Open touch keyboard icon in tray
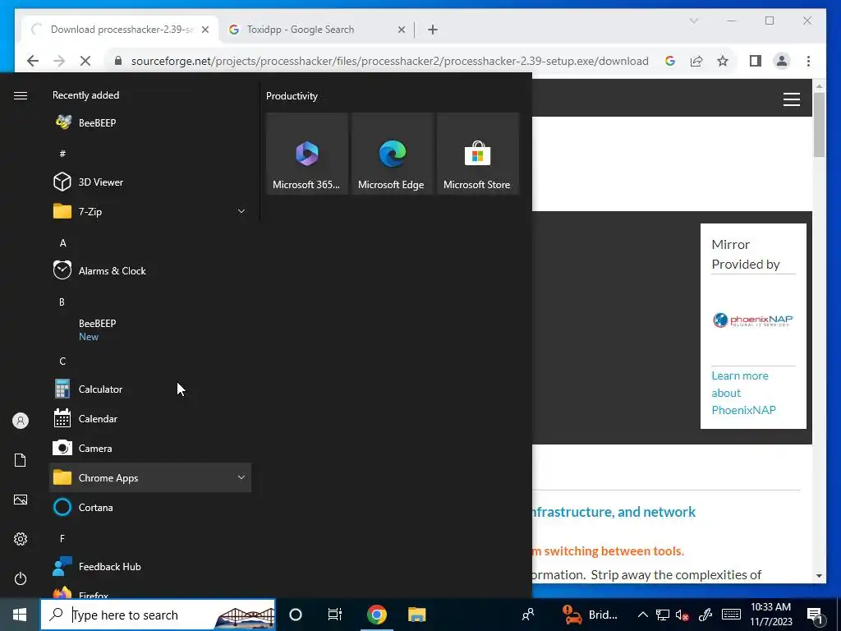The width and height of the screenshot is (841, 631). [x=731, y=615]
